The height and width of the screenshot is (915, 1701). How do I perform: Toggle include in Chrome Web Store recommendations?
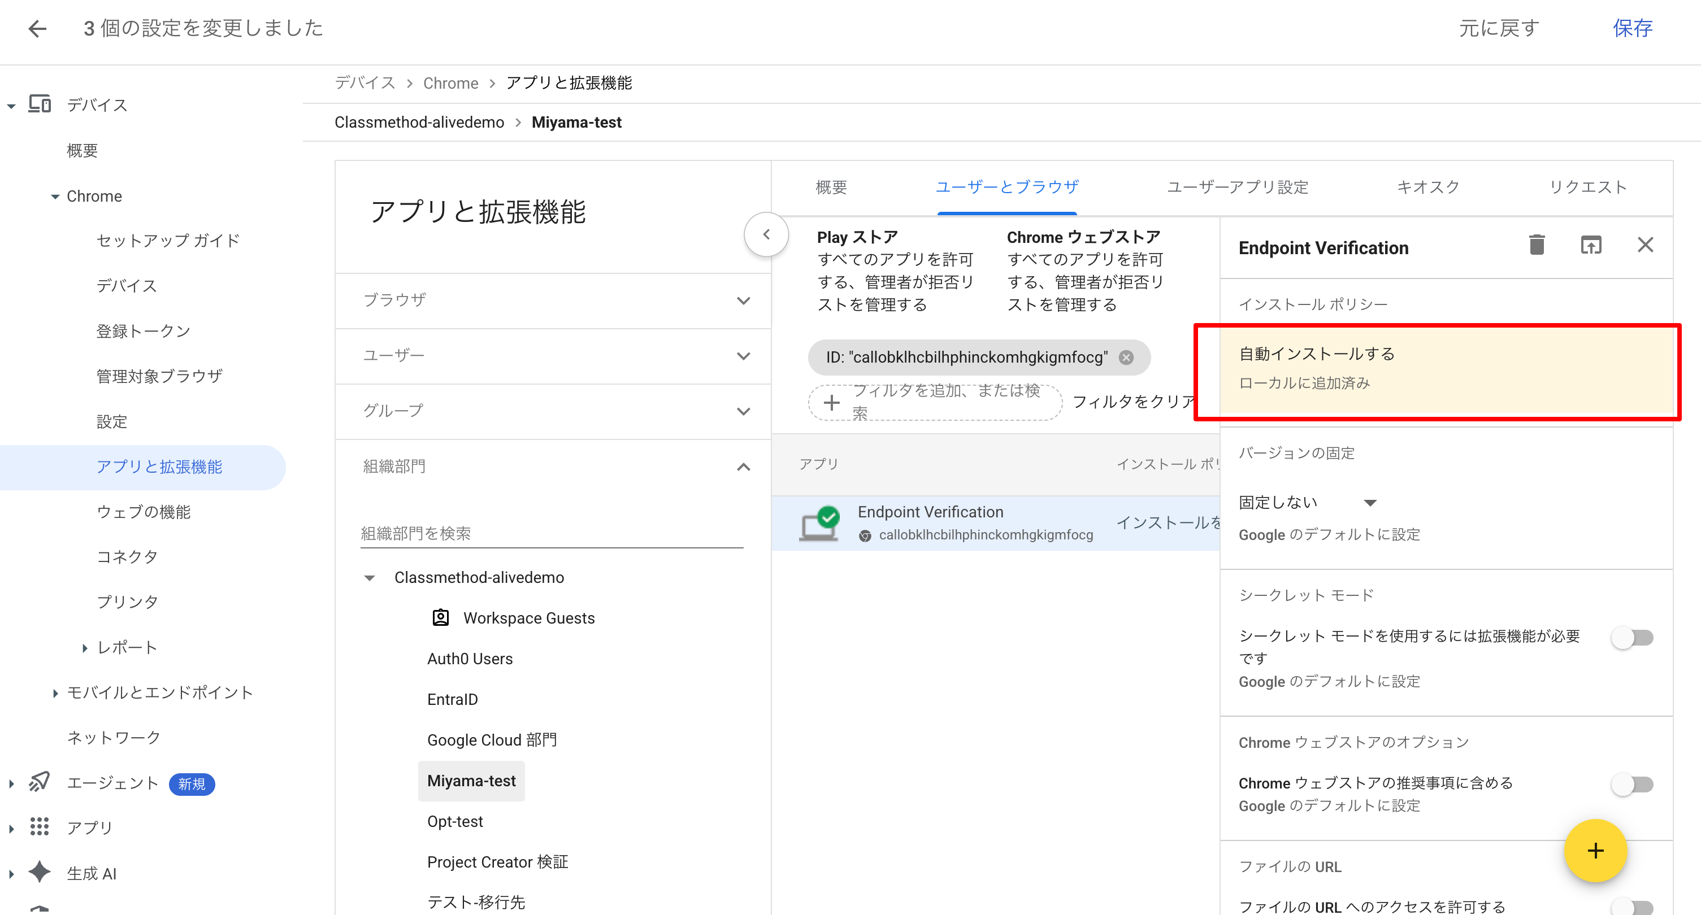tap(1632, 785)
